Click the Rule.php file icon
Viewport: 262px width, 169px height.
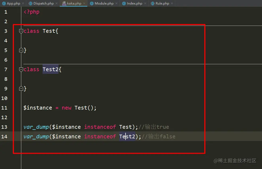point(153,3)
